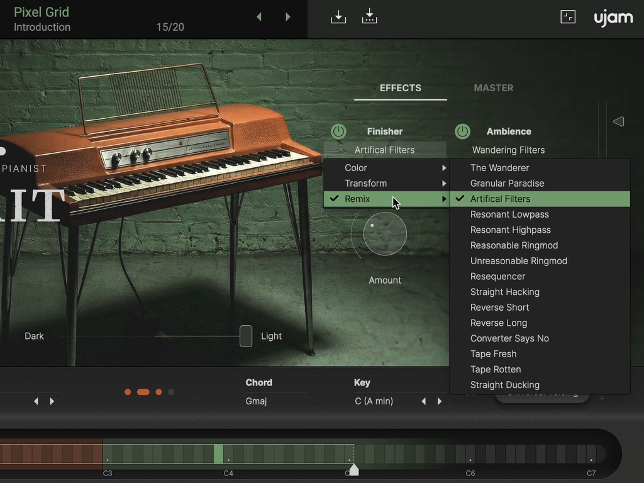Choose Reverse Short mode
644x483 pixels.
point(540,307)
